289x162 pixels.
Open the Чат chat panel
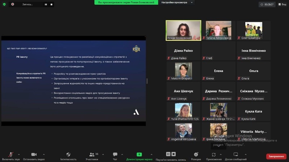115,156
